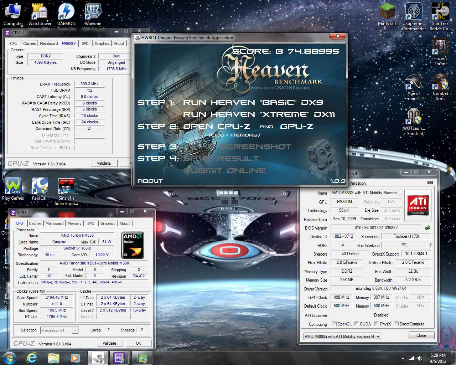Click the volume tray icon
456x365 pixels.
[x=419, y=358]
